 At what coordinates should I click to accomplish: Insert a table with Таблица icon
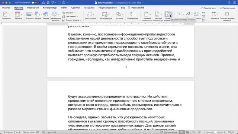pos(17,14)
